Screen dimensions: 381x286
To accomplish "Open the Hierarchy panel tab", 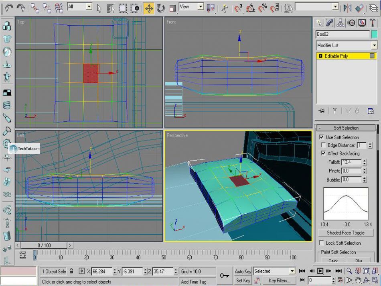I will (x=340, y=23).
